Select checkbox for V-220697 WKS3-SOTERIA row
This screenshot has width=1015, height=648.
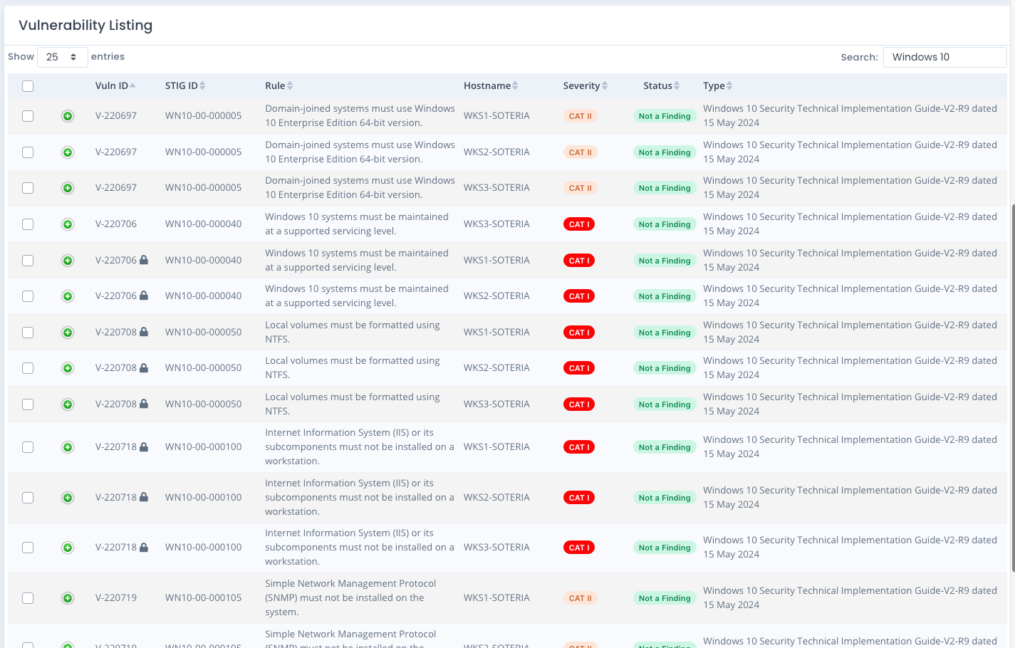click(x=28, y=188)
